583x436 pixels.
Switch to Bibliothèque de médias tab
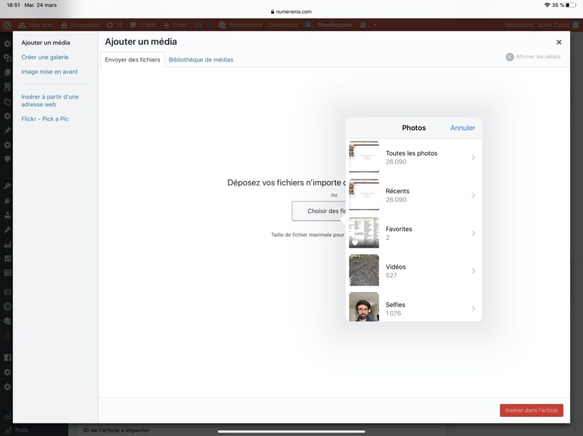tap(201, 60)
